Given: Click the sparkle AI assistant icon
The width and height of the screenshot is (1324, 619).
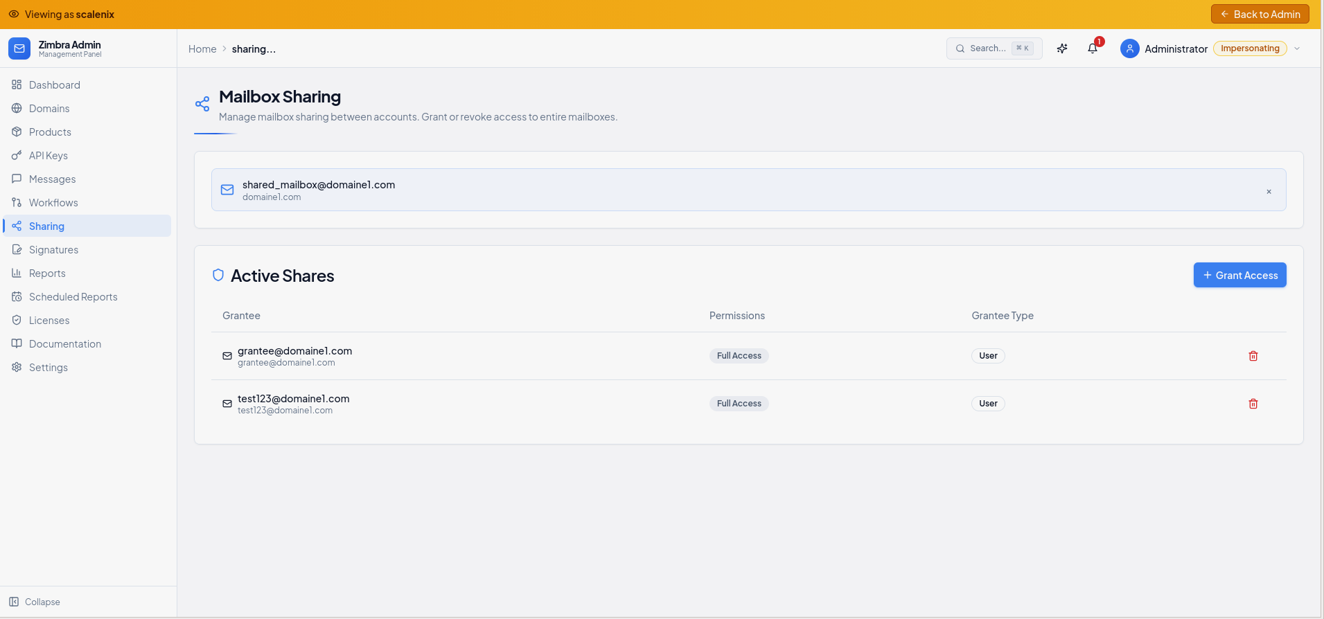Looking at the screenshot, I should click(1062, 48).
